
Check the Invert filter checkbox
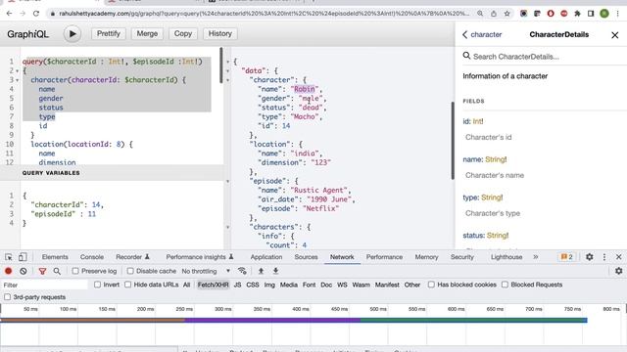coord(97,285)
